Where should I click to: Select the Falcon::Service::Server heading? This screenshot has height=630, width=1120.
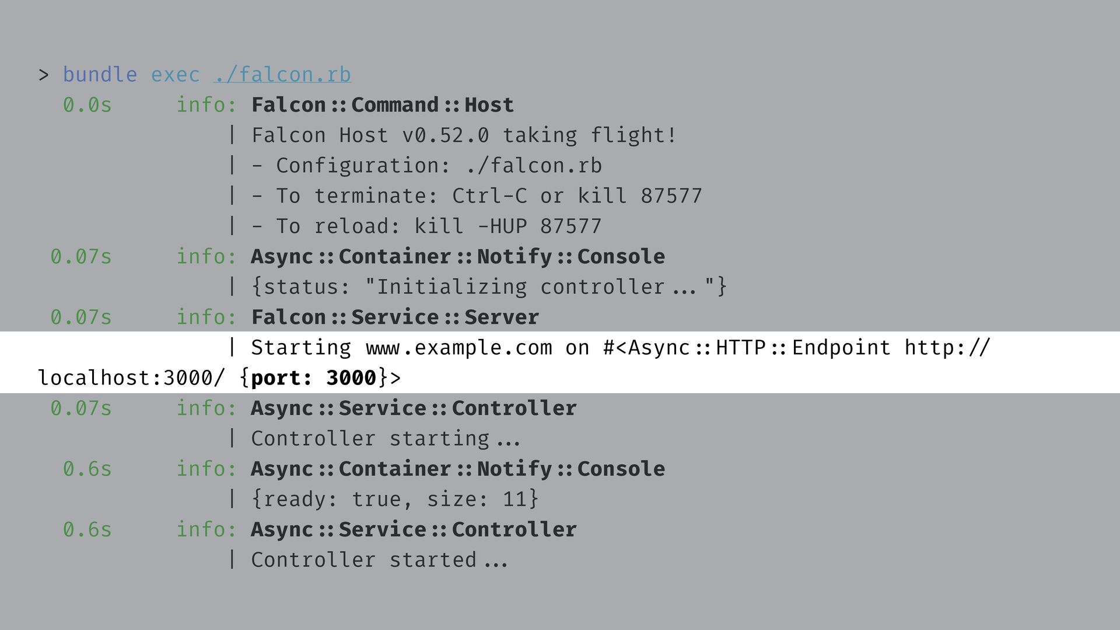pos(395,317)
